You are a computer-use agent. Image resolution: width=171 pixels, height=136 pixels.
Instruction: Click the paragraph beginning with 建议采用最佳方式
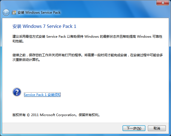[x=87, y=39]
